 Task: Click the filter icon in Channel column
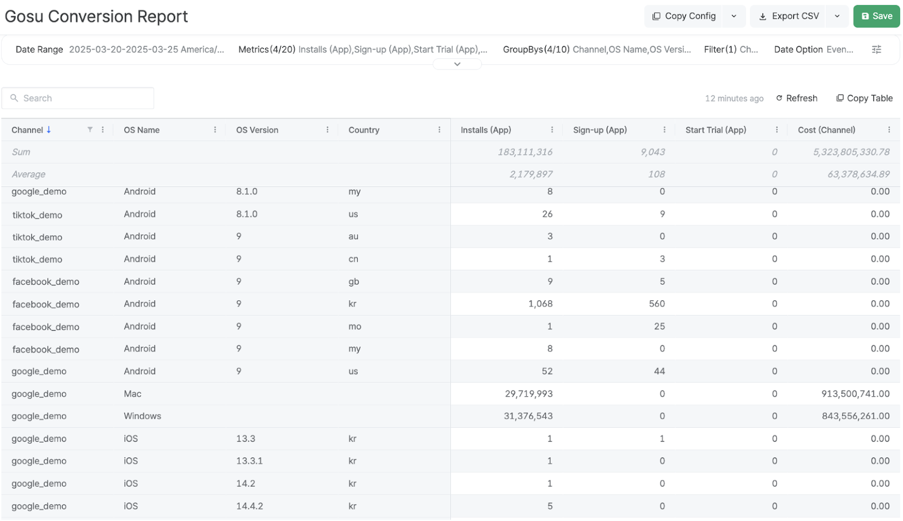[x=90, y=130]
